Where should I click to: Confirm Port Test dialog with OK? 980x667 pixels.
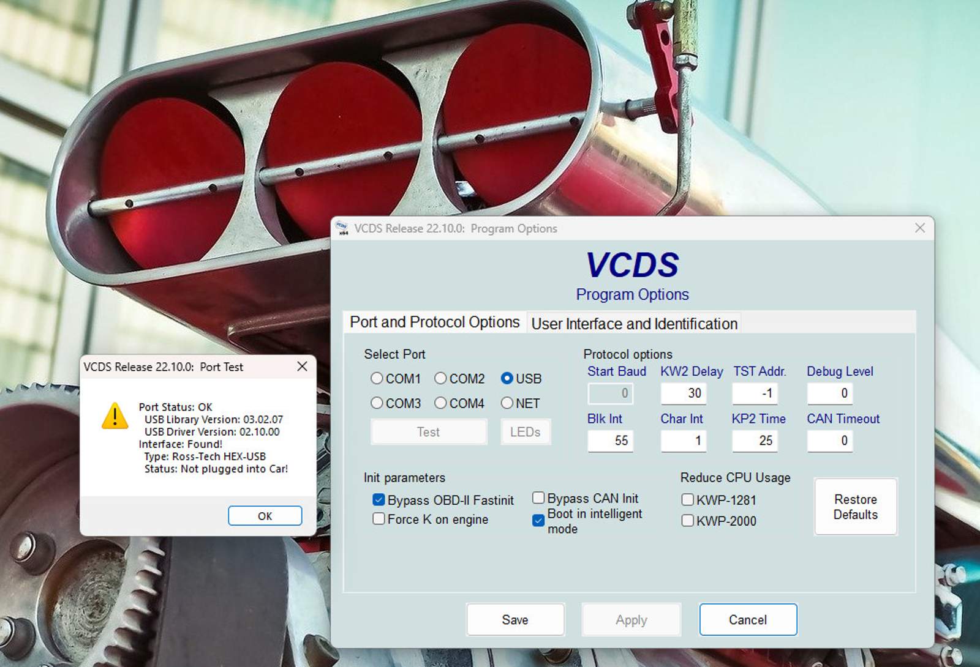pos(265,516)
